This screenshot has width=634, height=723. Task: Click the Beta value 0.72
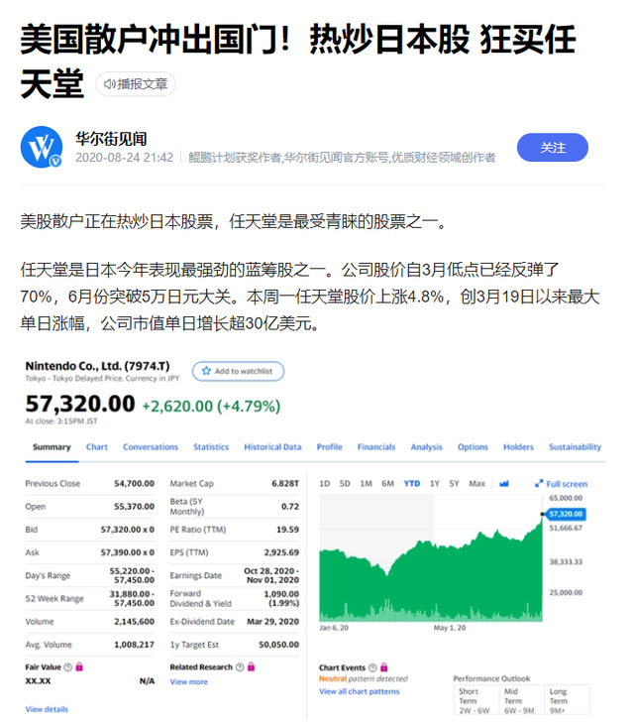coord(290,506)
